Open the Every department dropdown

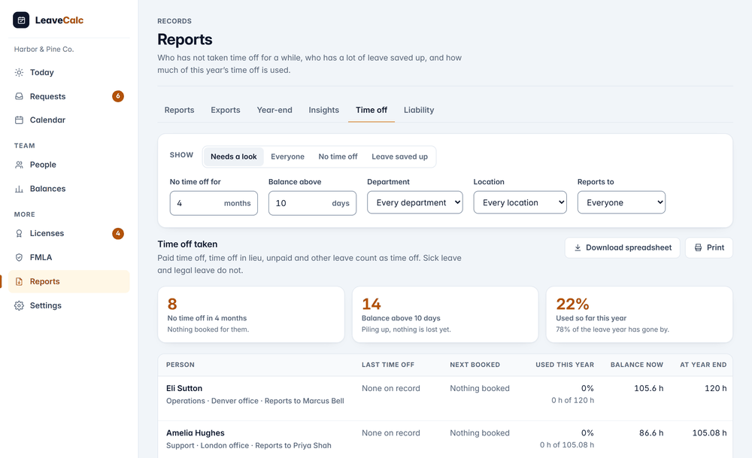pyautogui.click(x=415, y=202)
